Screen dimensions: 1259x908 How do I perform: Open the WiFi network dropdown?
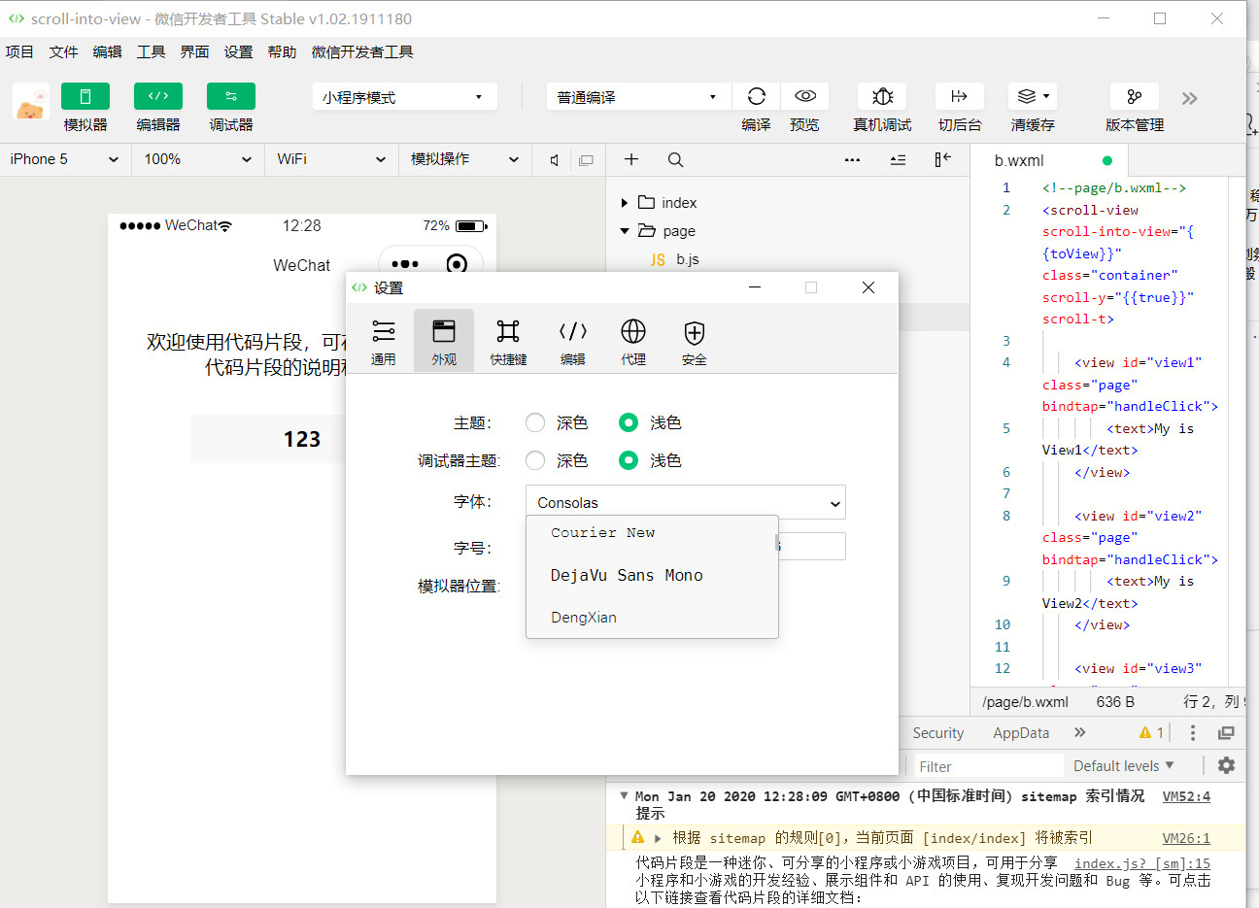pos(331,159)
